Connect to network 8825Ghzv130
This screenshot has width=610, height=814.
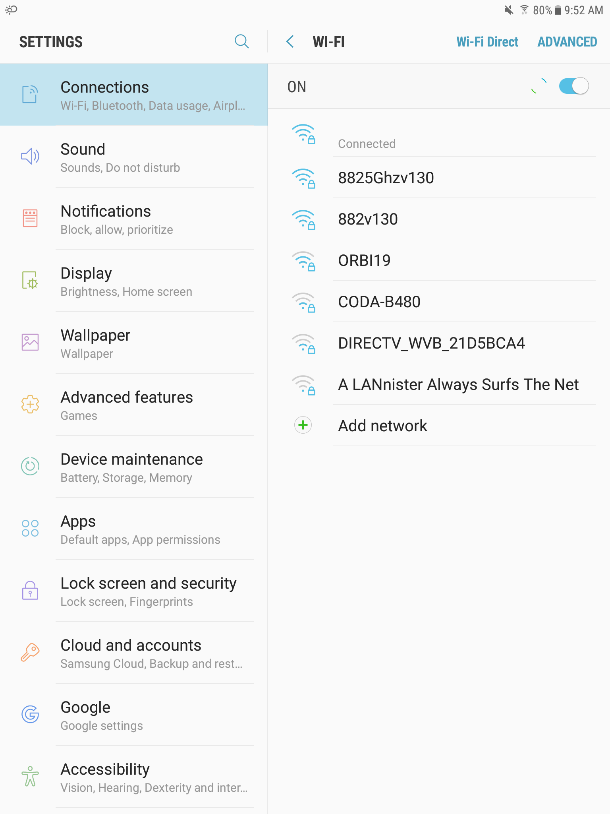tap(439, 178)
